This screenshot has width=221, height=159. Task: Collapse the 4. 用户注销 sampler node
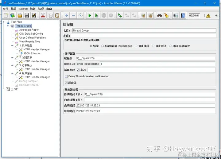12,73
